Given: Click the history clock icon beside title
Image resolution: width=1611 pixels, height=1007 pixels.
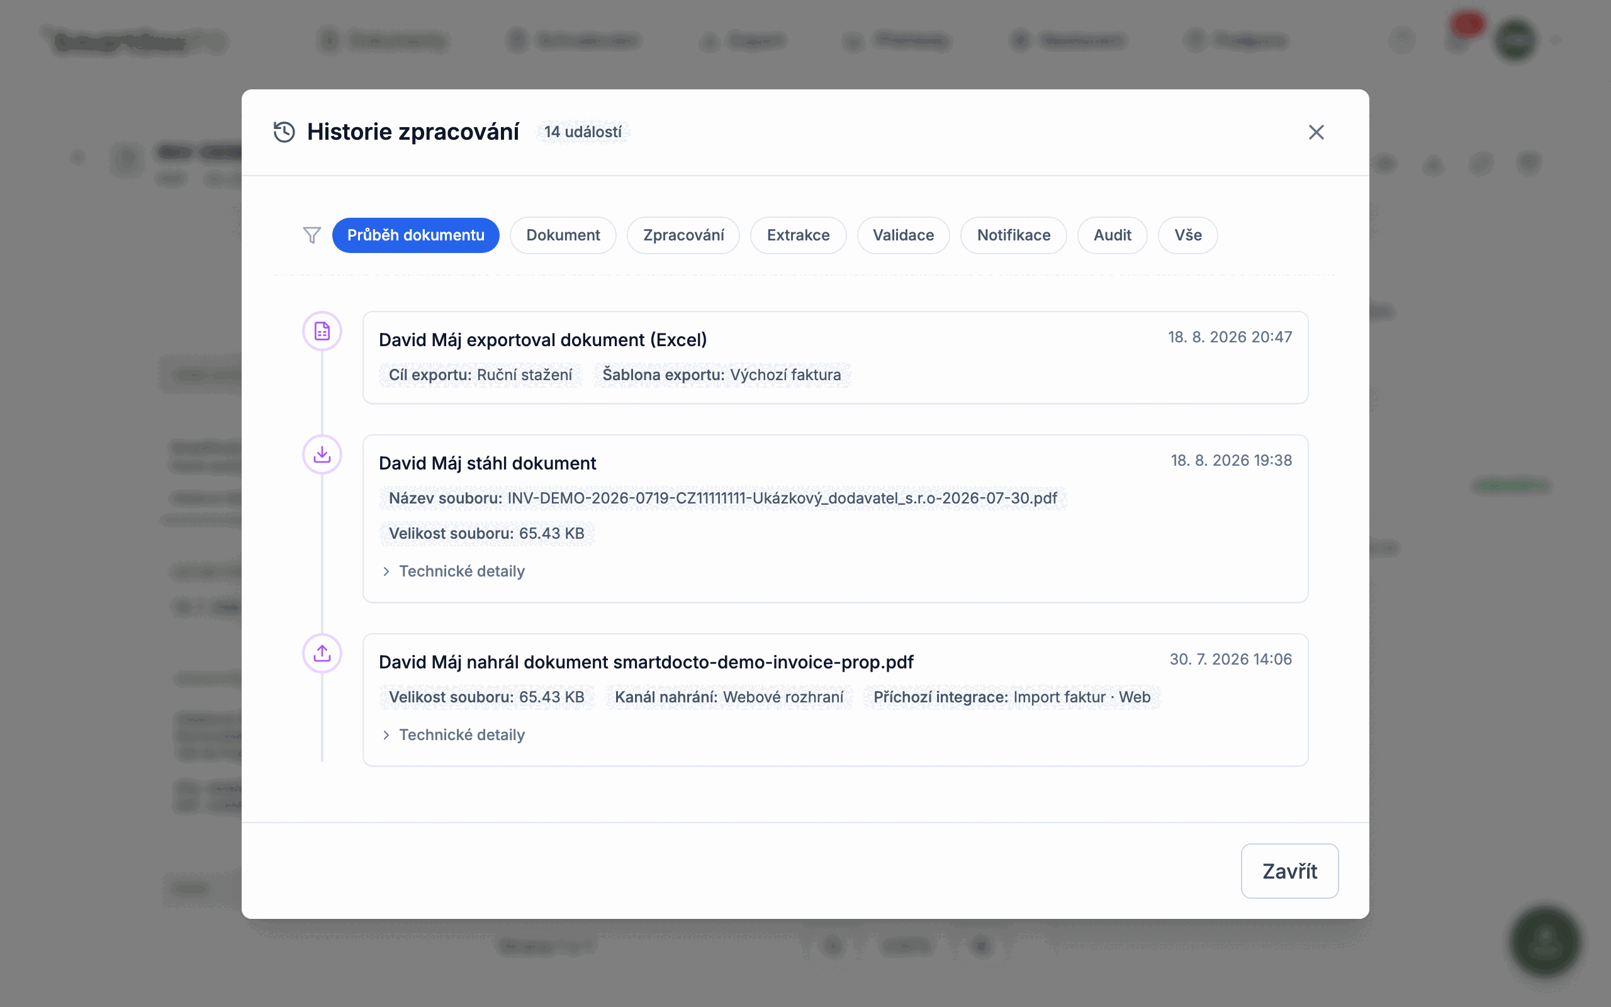Looking at the screenshot, I should 284,132.
